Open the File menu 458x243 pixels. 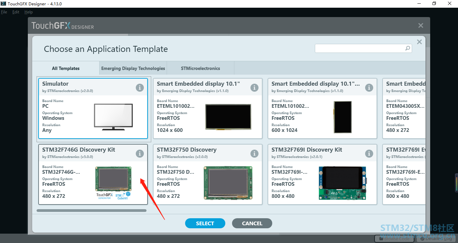coord(4,12)
